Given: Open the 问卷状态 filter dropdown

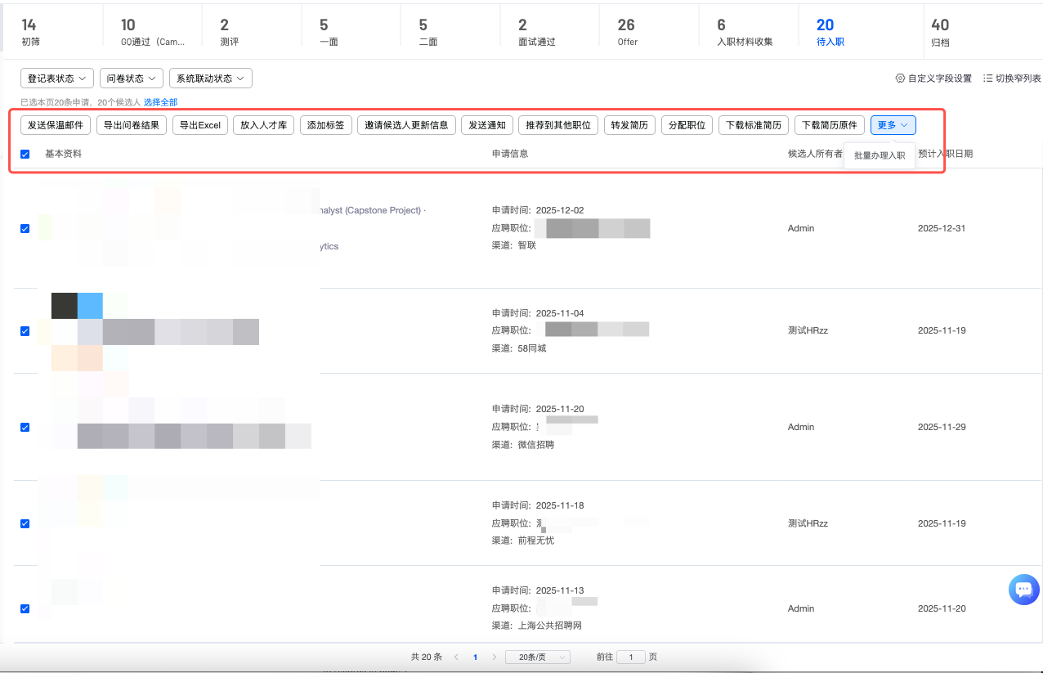Looking at the screenshot, I should 132,79.
